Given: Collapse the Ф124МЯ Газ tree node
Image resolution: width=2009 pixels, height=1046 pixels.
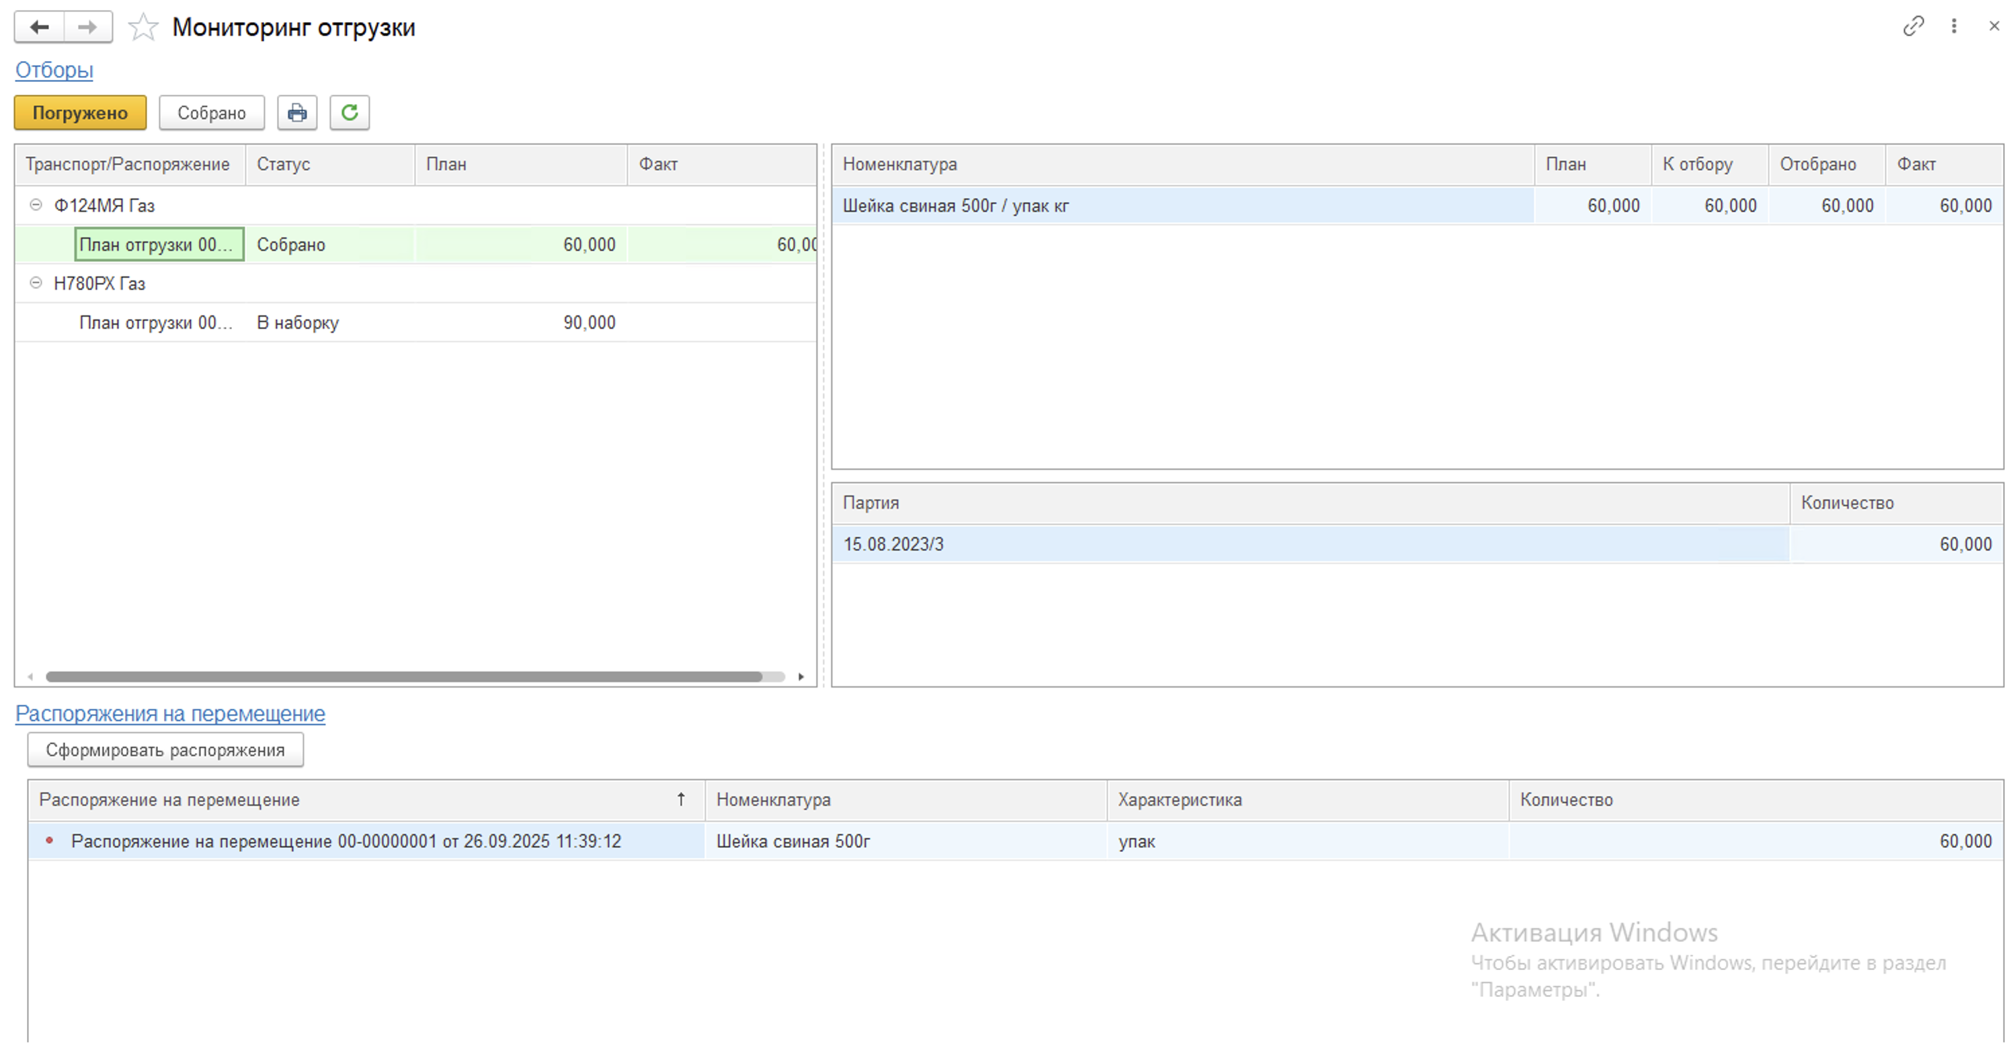Looking at the screenshot, I should (x=36, y=205).
